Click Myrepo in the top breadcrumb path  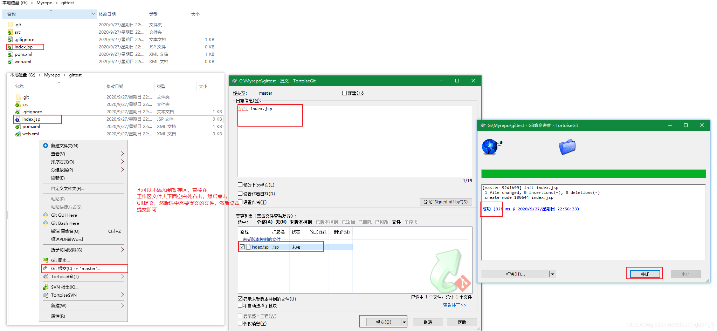point(44,3)
